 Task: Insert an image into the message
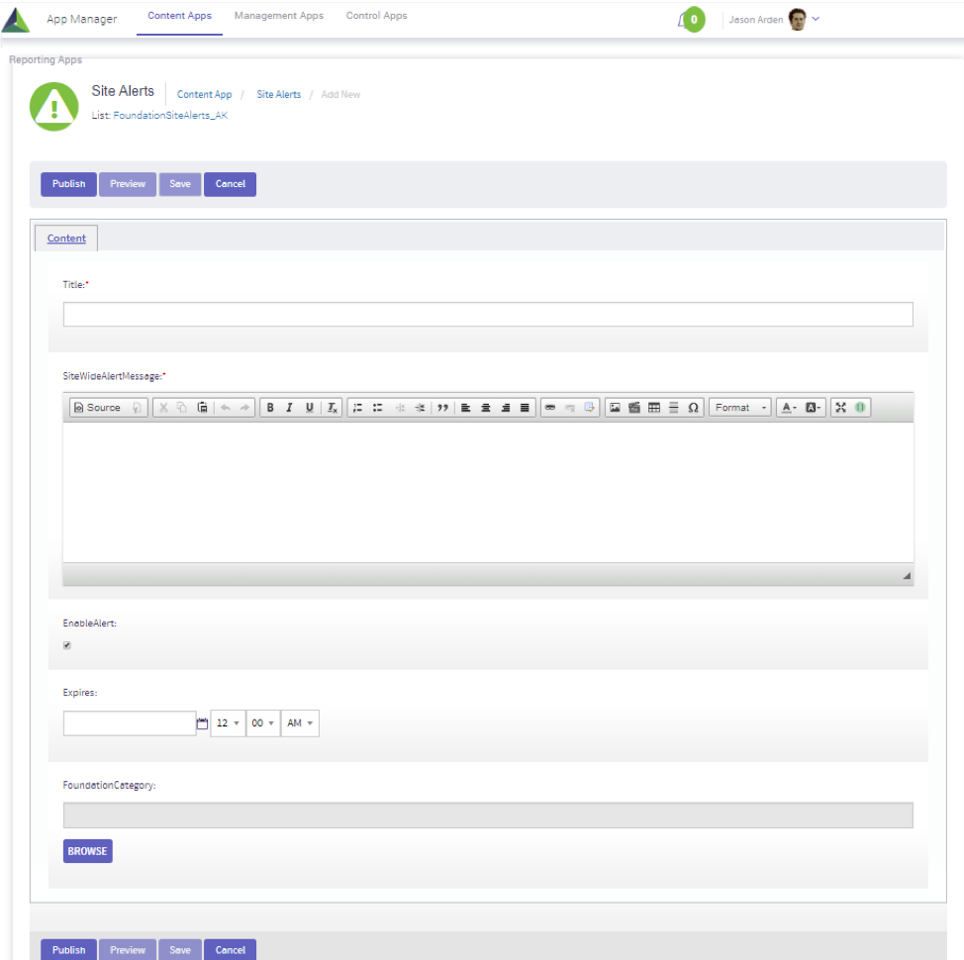[615, 408]
